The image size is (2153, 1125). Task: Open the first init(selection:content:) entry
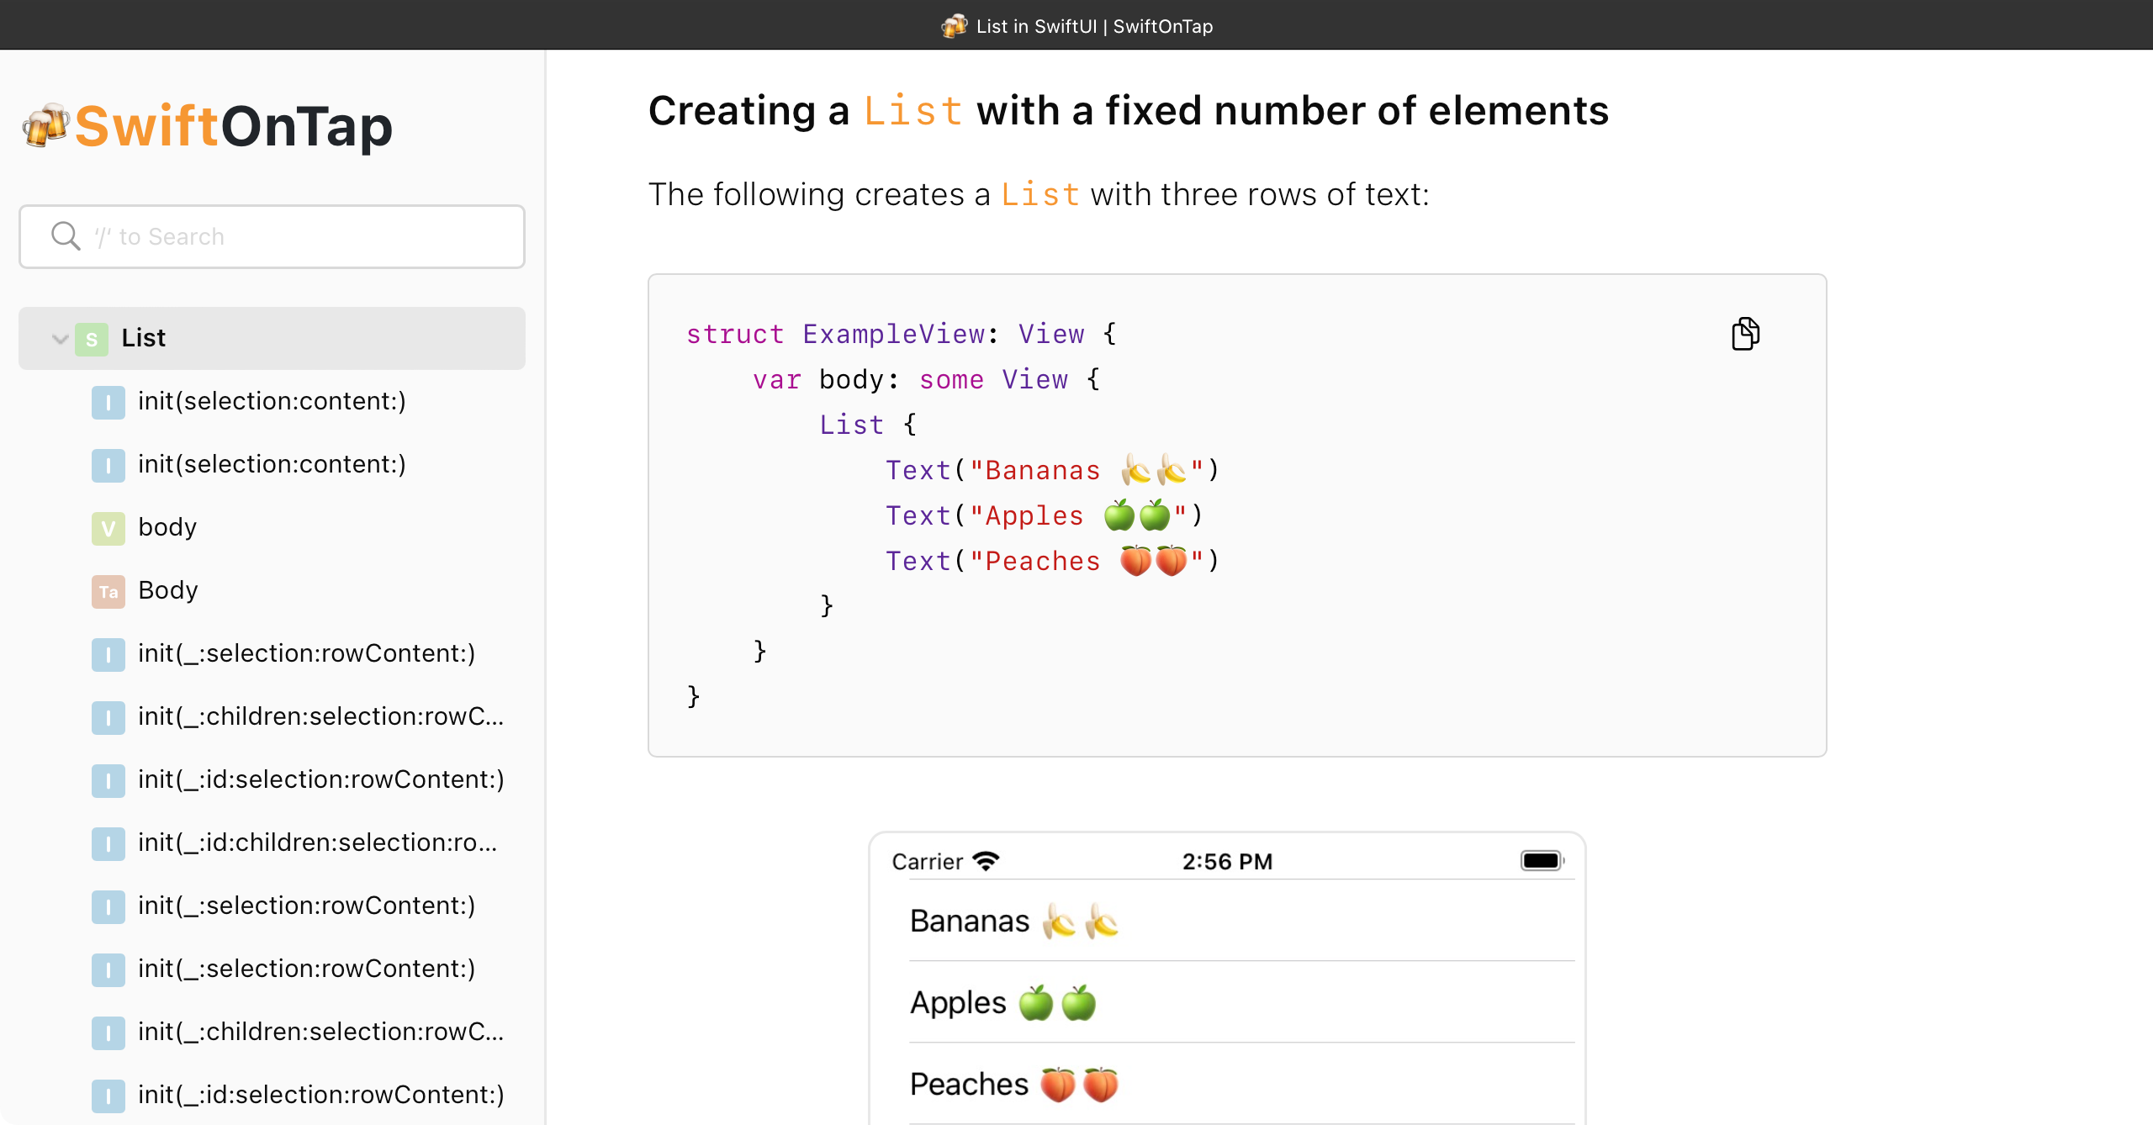(271, 401)
